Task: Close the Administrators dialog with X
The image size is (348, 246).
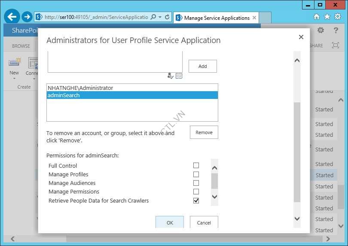Action: (301, 37)
